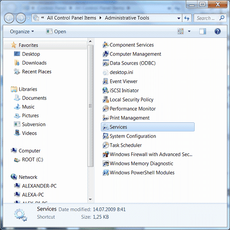Select Libraries in navigation pane
The height and width of the screenshot is (230, 230).
coord(28,89)
